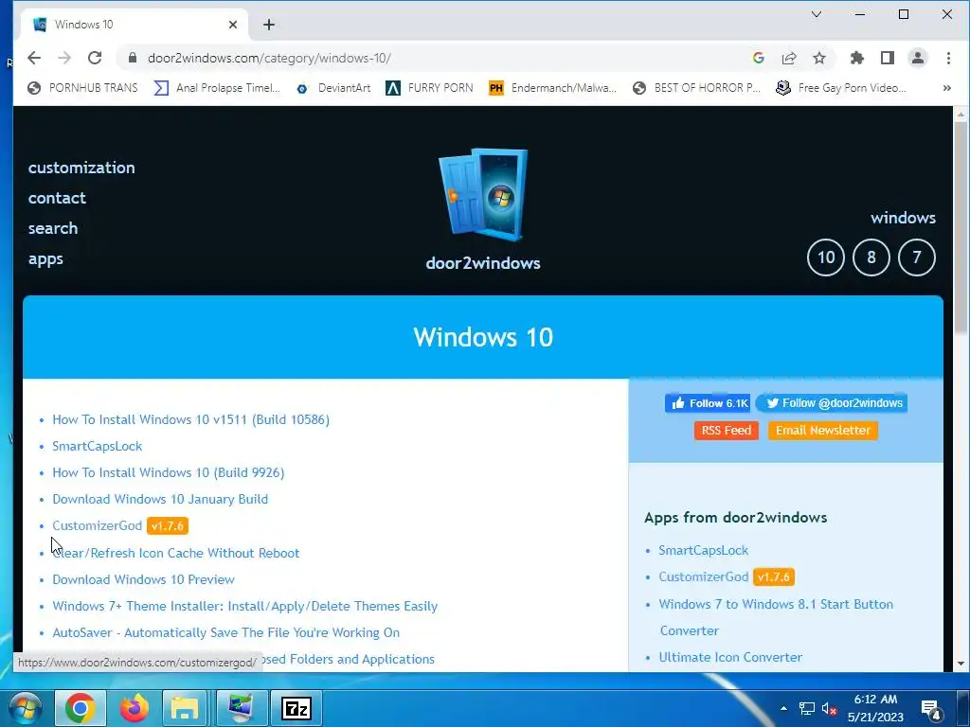970x727 pixels.
Task: Show more bookmarks with the double chevron
Action: click(946, 88)
